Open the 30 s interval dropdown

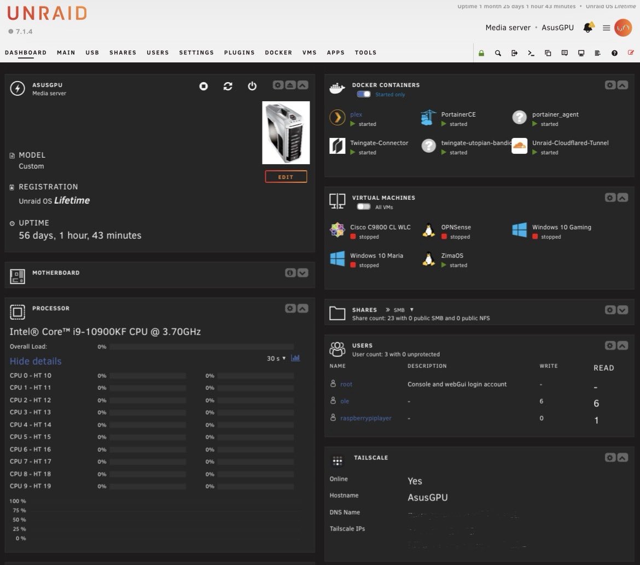click(x=276, y=358)
